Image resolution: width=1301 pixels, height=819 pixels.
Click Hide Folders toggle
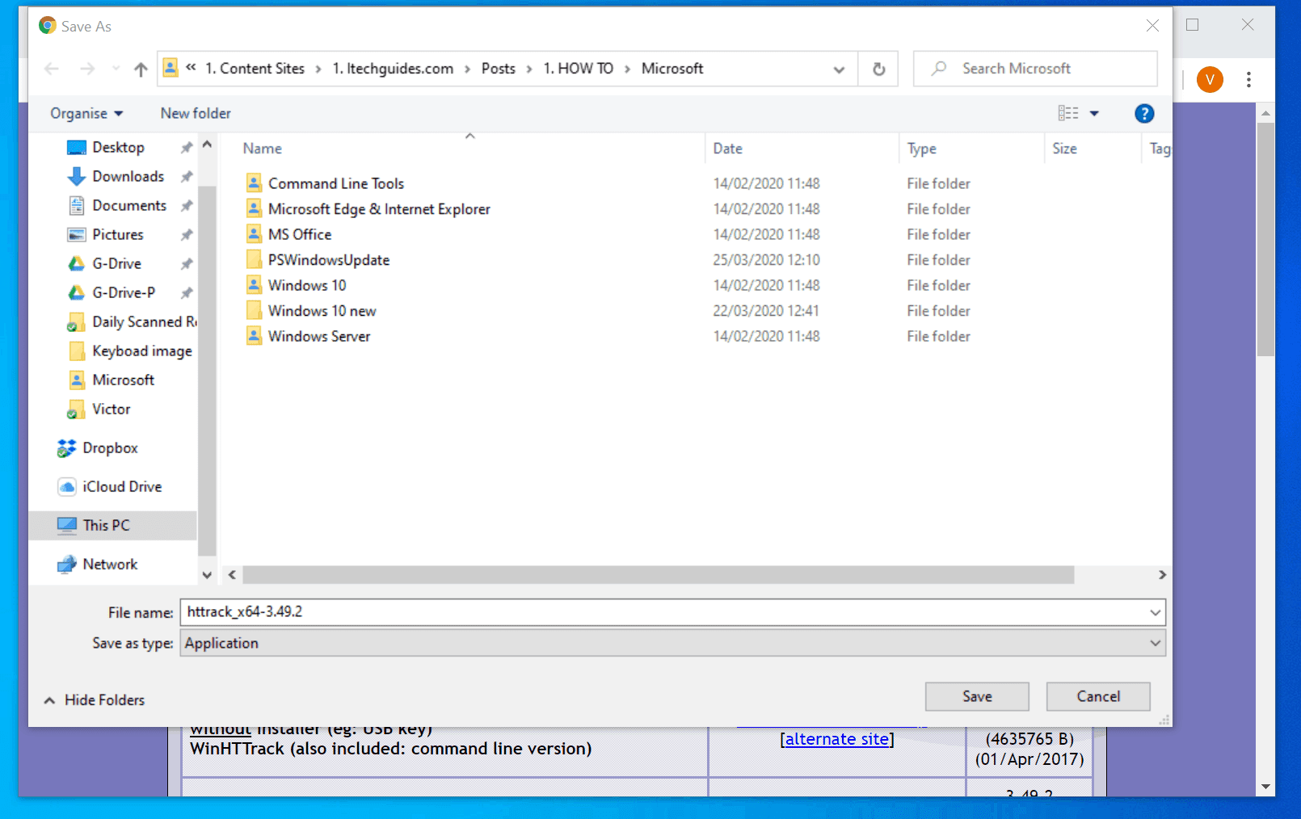tap(95, 700)
